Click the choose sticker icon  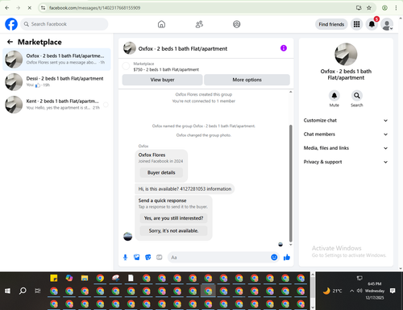pos(148,258)
